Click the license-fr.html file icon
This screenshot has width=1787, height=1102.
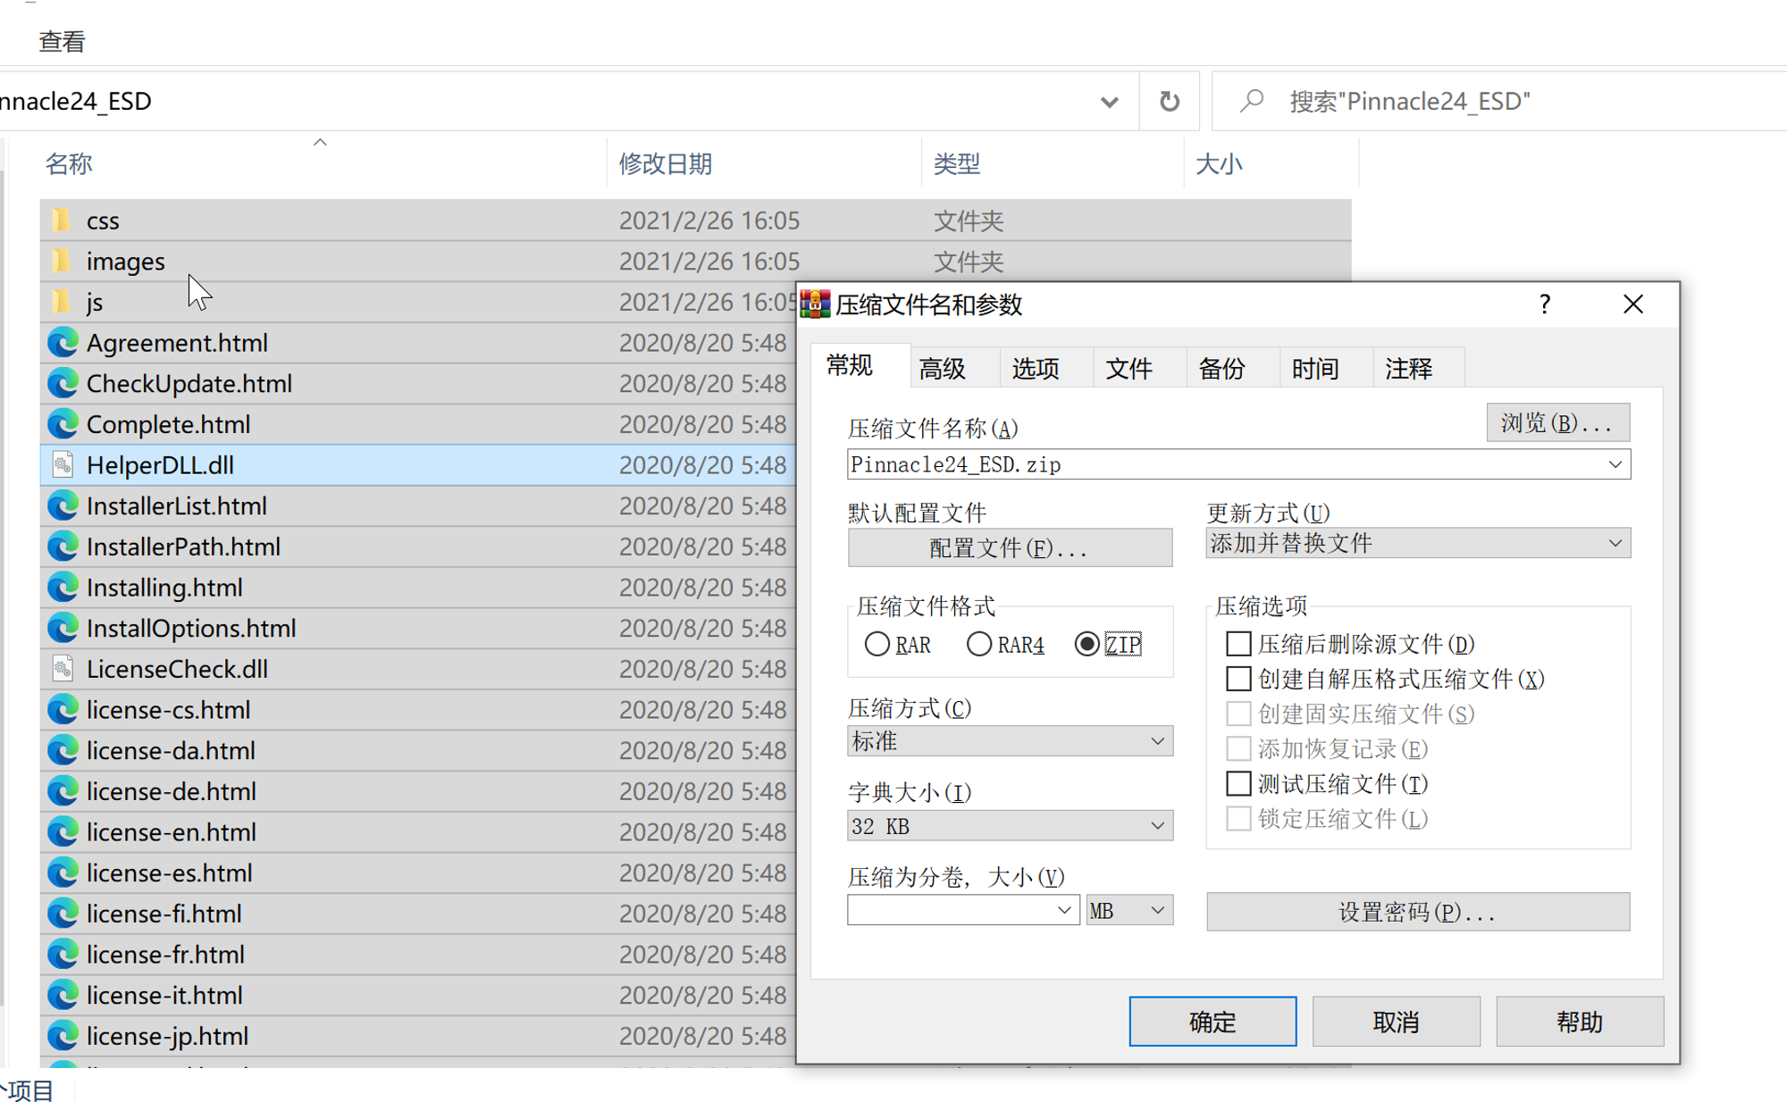63,955
